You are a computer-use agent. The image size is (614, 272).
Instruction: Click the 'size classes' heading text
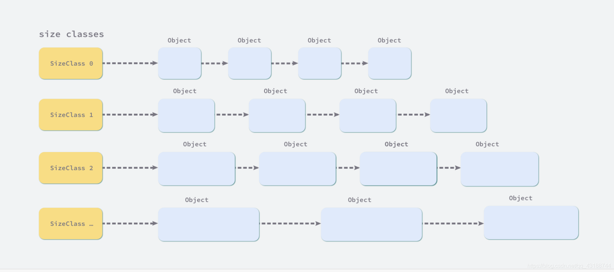point(71,34)
